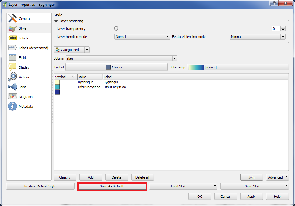Open the Advanced dropdown button
Image resolution: width=295 pixels, height=206 pixels.
[277, 177]
